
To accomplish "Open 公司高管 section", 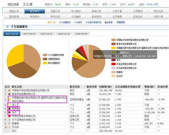I will tap(117, 17).
